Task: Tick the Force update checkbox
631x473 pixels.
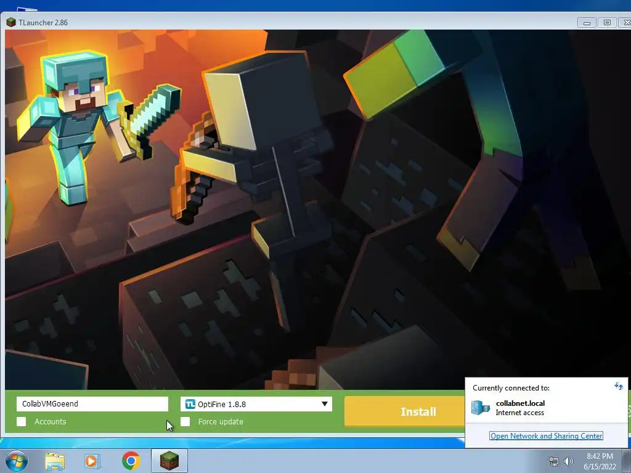Action: coord(185,421)
